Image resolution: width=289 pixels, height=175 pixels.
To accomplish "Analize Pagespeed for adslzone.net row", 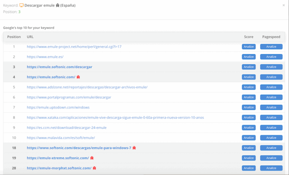I will click(x=271, y=87).
